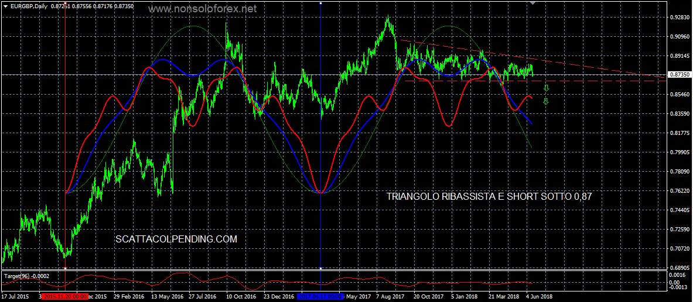Click bottom handle of the red vertical line
This screenshot has width=693, height=302.
tap(64, 268)
